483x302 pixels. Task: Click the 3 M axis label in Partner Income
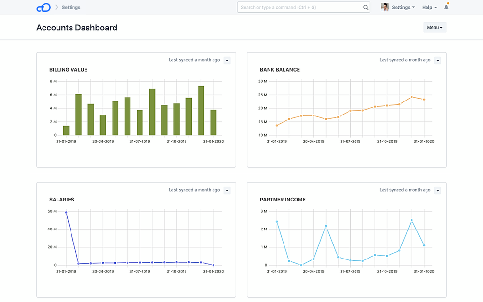[264, 212]
